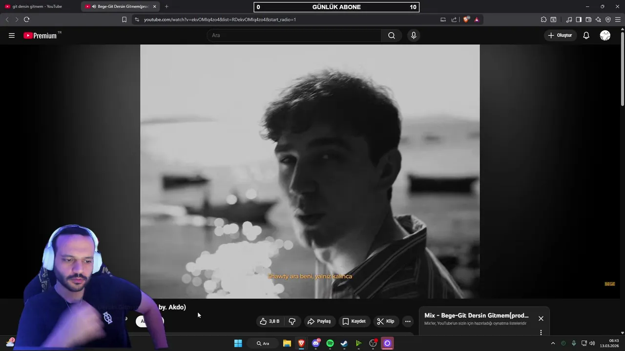
Task: Open Leo AI sparkle icon
Action: pyautogui.click(x=598, y=19)
